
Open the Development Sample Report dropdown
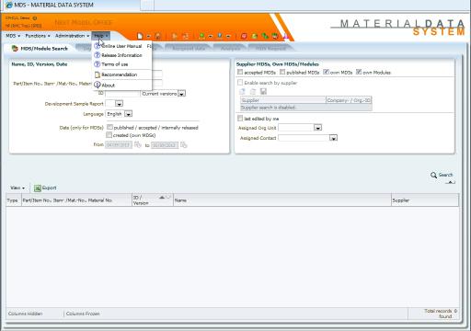[x=119, y=104]
